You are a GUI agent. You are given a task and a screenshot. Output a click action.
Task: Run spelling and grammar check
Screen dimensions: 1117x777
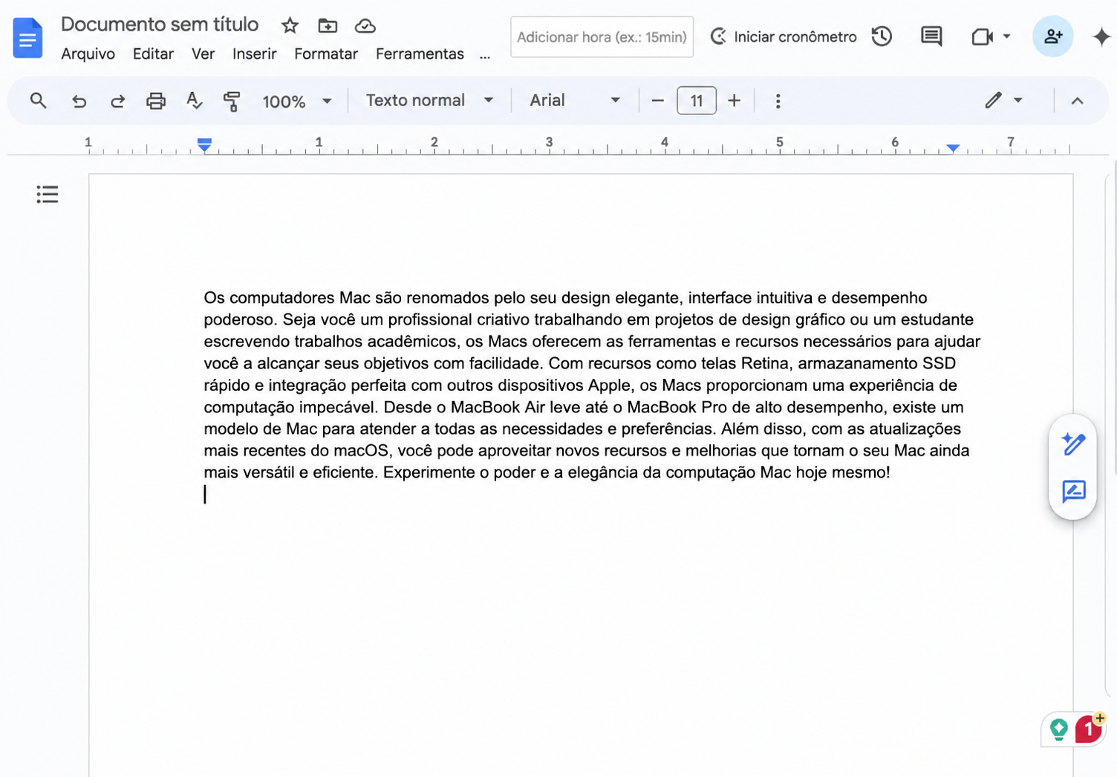pyautogui.click(x=194, y=100)
